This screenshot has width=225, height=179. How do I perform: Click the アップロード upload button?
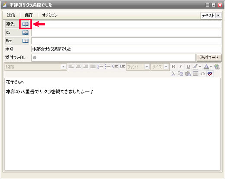[x=209, y=58]
